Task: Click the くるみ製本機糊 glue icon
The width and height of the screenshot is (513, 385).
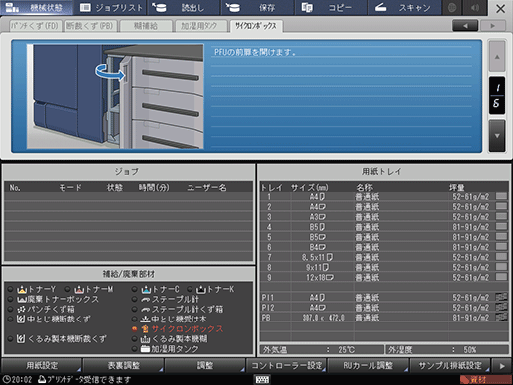Action: click(146, 339)
